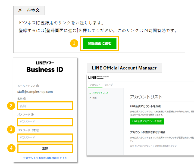Open the アカウントをお持ちの場合はログイン link
Image resolution: width=194 pixels, height=167 pixels.
click(x=45, y=158)
